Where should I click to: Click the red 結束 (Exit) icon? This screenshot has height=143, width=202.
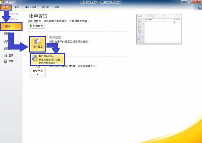click(5, 61)
